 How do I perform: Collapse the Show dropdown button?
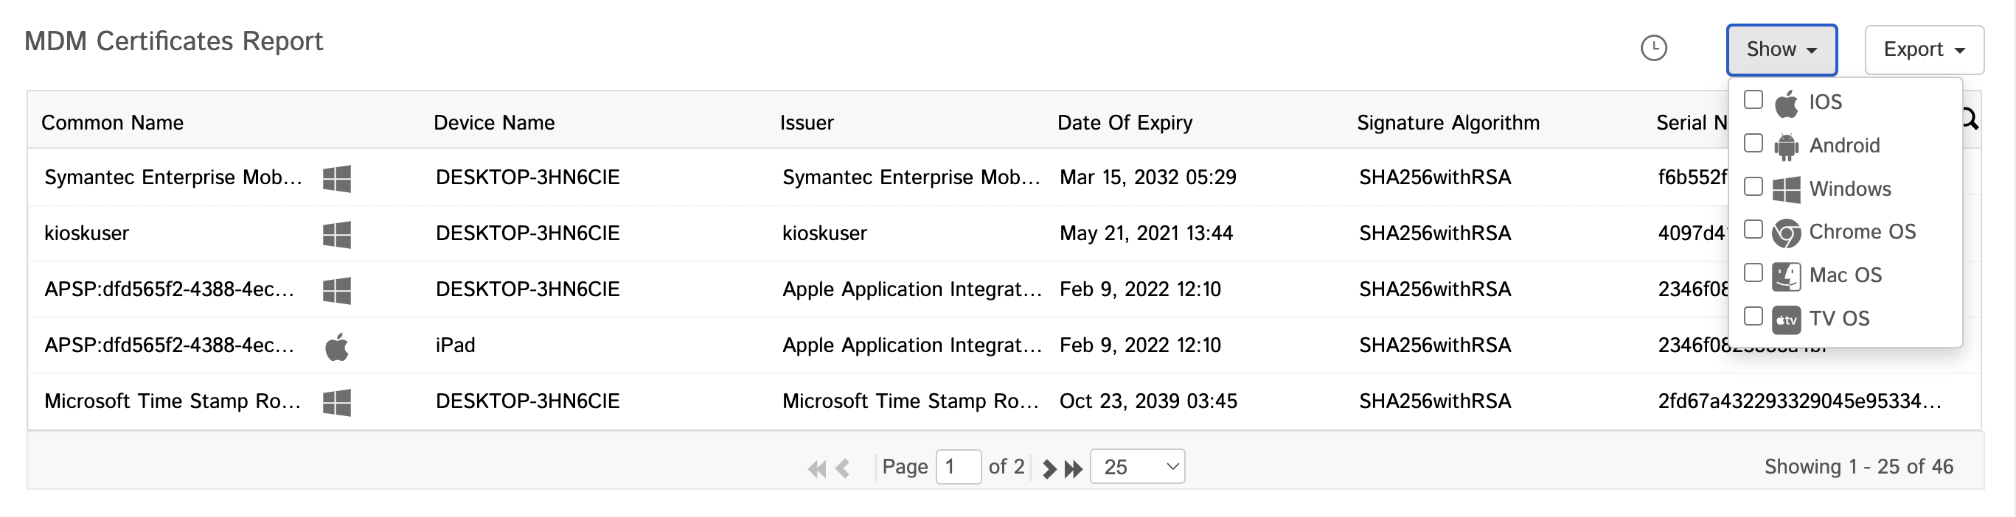point(1782,49)
